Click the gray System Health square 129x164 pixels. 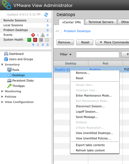(41, 40)
